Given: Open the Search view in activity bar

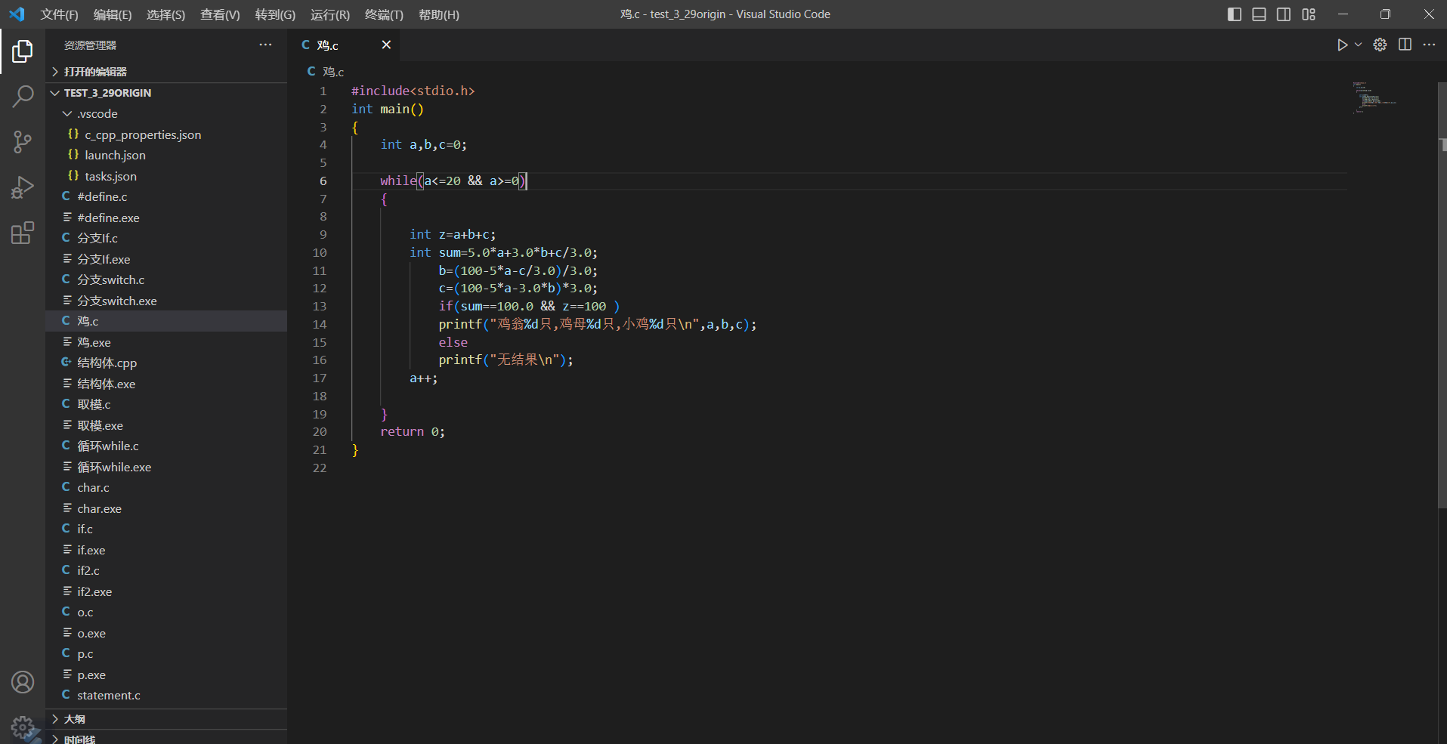Looking at the screenshot, I should coord(23,97).
